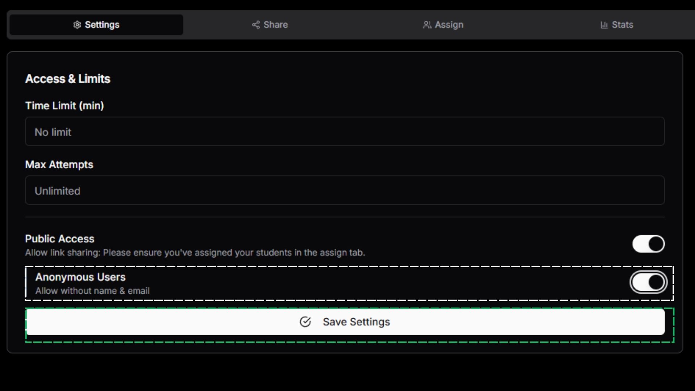Click the Max Attempts field showing Unlimited
The image size is (695, 391).
click(345, 190)
